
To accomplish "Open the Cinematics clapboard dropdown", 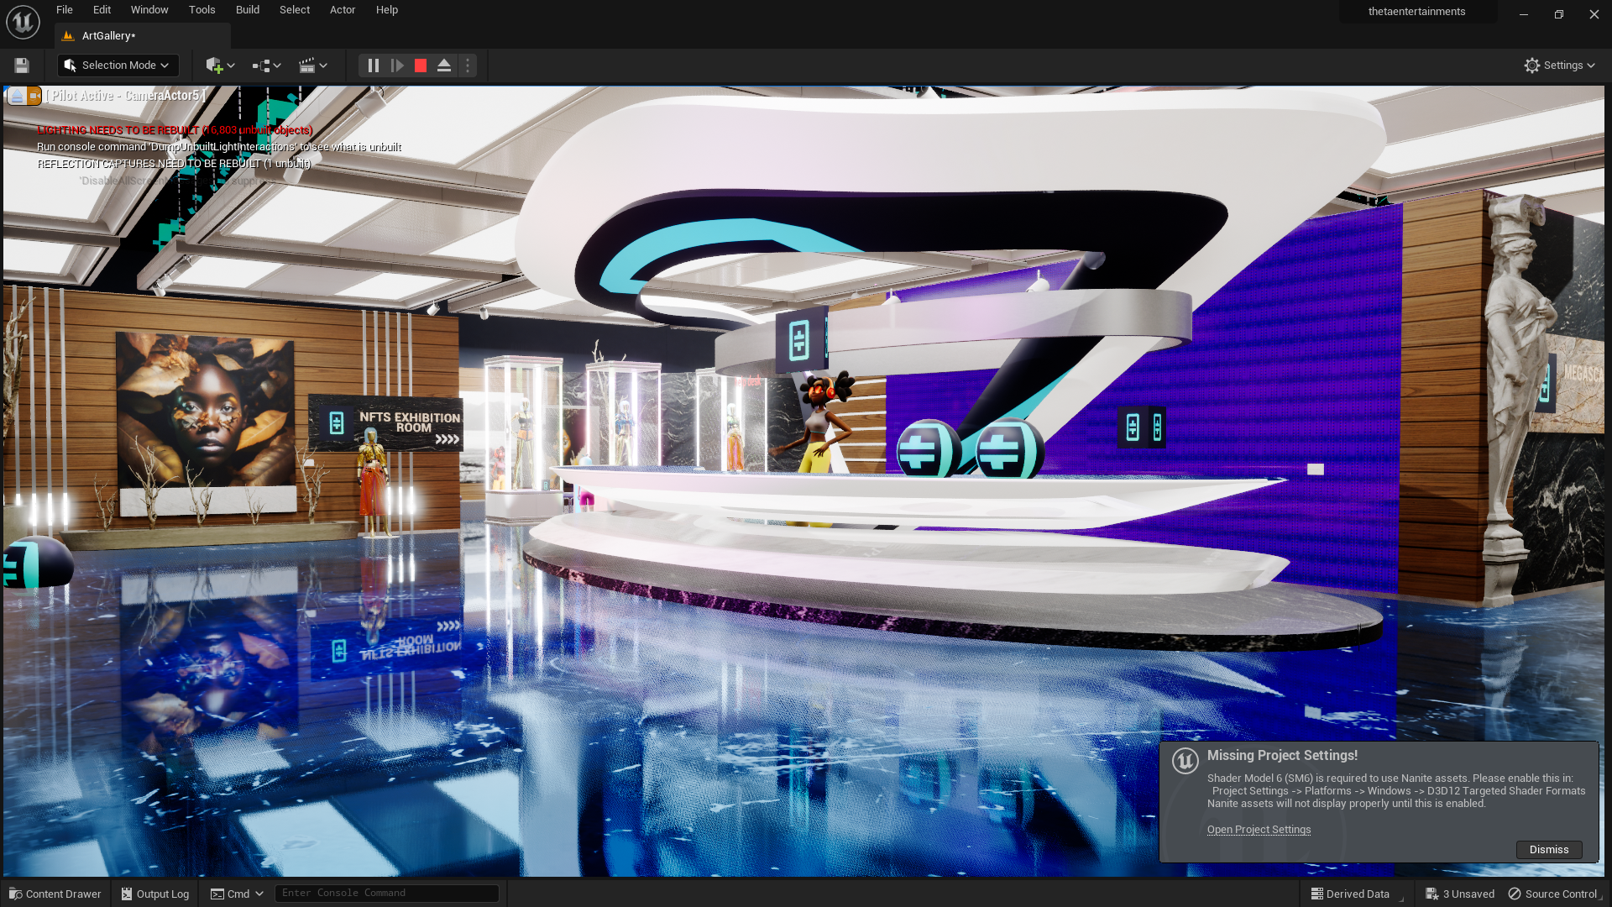I will (x=312, y=66).
